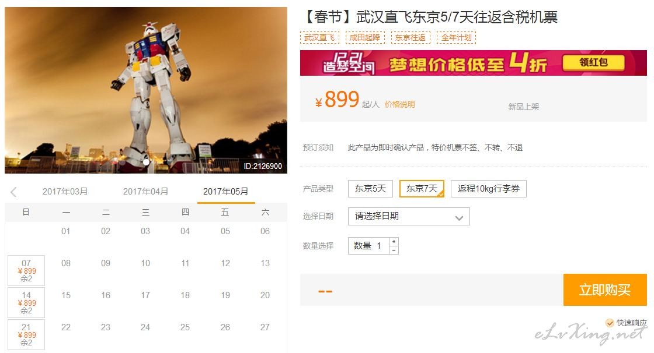Switch calendar to 2017年03月 tab
654x353 pixels.
pyautogui.click(x=65, y=192)
